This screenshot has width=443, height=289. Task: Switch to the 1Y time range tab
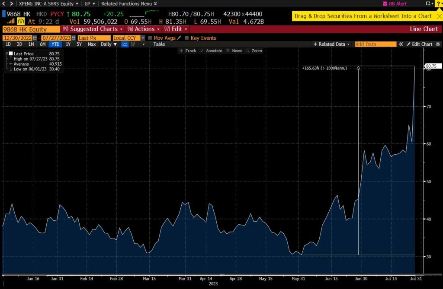point(68,44)
